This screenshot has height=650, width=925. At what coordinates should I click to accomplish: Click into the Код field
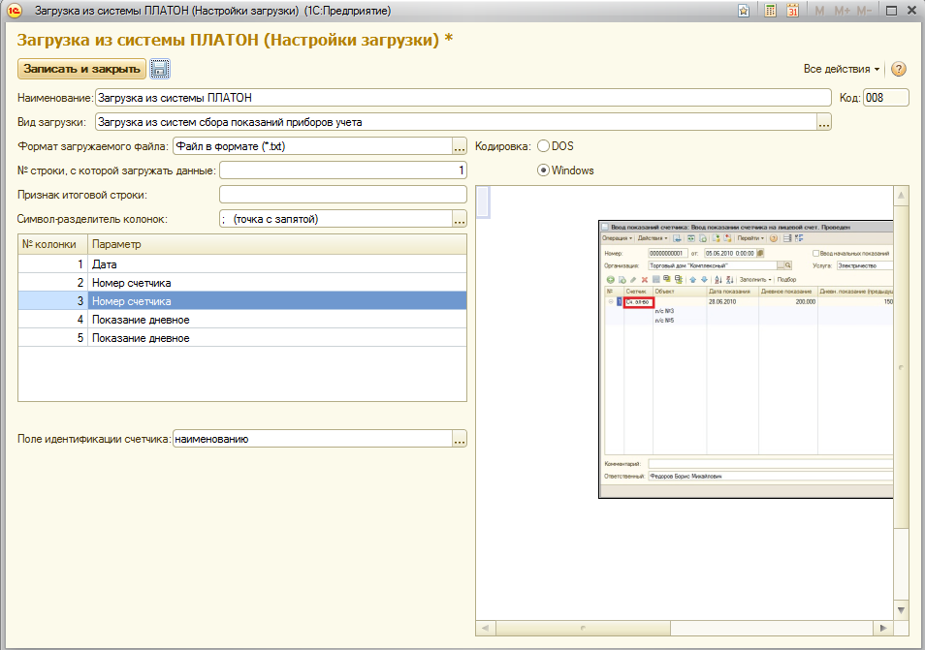(x=886, y=98)
